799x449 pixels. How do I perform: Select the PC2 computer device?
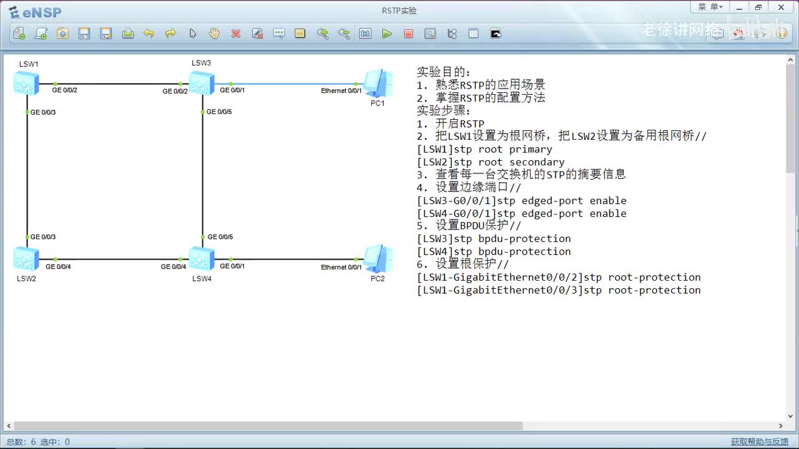(378, 259)
